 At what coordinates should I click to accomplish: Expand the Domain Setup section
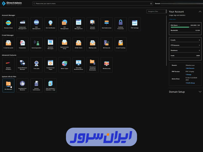200,92
